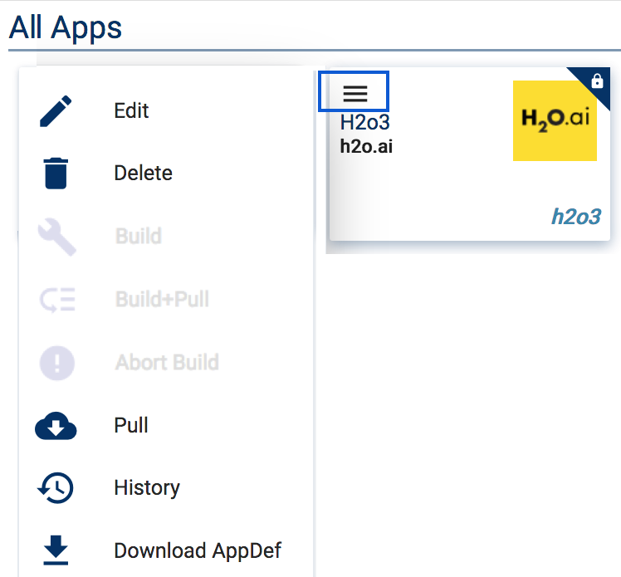The image size is (621, 577).
Task: Click the exclamation Abort Build icon
Action: [x=57, y=363]
